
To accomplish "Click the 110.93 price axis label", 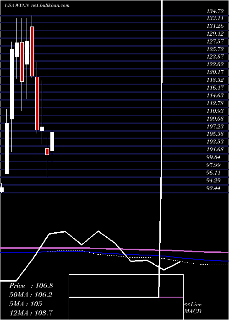I will point(215,111).
